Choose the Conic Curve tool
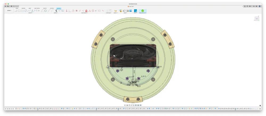Screen dimensions: 266x116 click(x=42, y=11)
